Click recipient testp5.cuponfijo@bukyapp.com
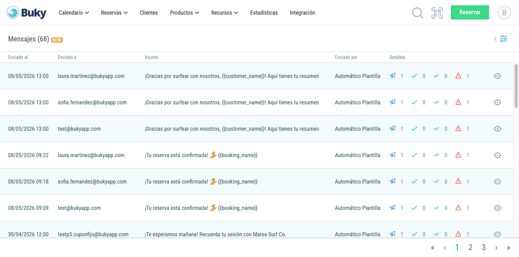This screenshot has height=257, width=519. coord(93,234)
